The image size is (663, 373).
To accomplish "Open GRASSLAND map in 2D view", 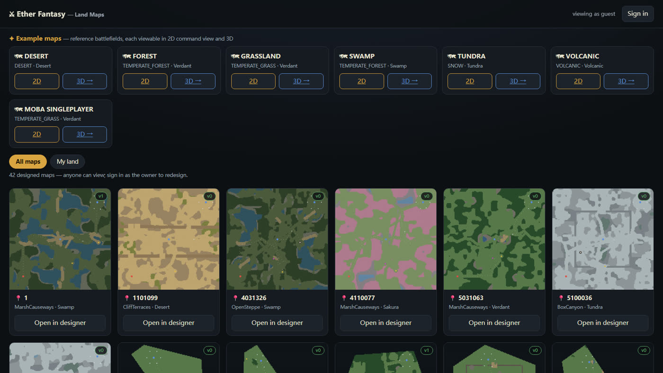I will [x=253, y=81].
